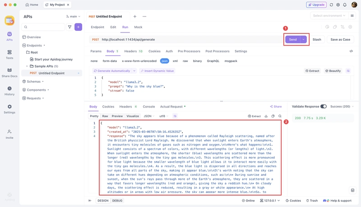Click the purple plus add button
The image size is (361, 207).
(78, 27)
